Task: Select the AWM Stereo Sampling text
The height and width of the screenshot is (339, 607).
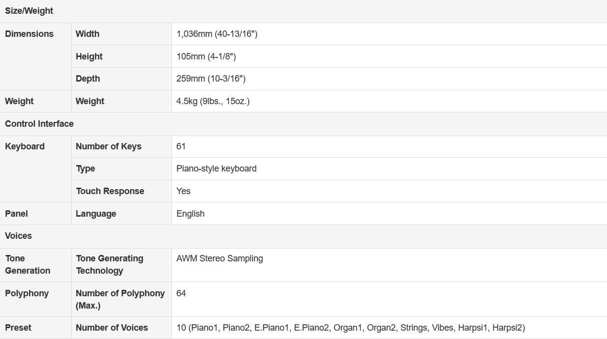Action: tap(220, 258)
